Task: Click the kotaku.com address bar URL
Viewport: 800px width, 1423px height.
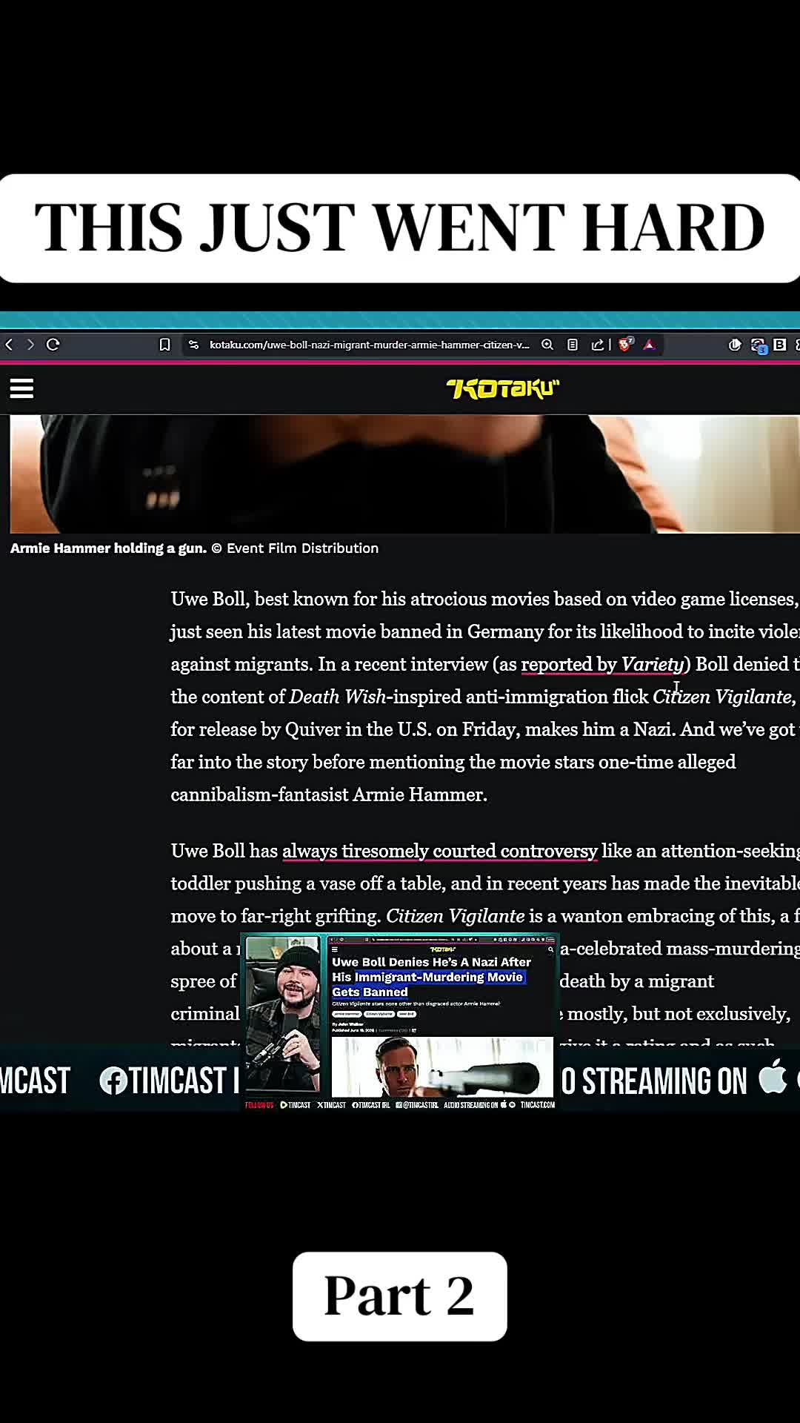Action: click(369, 345)
